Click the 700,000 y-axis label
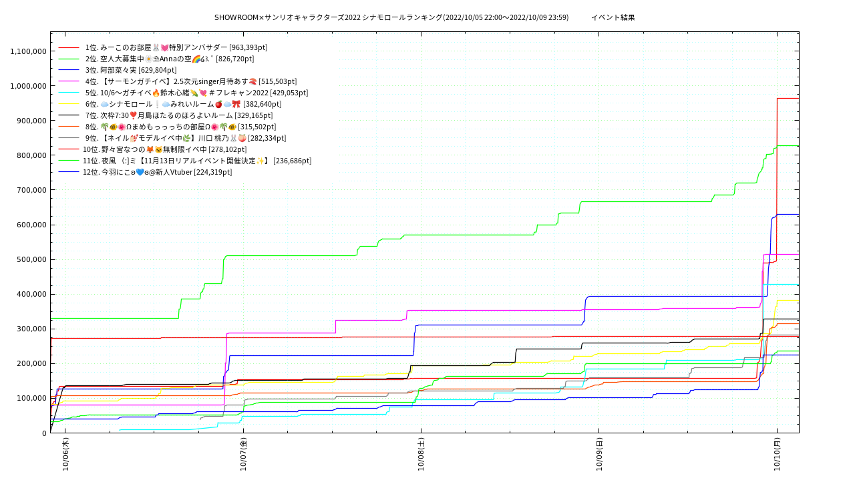The width and height of the screenshot is (855, 480). tap(32, 190)
